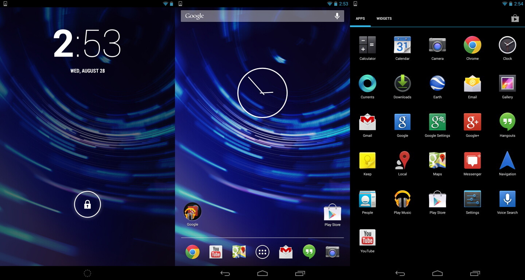Launch Chrome from the app drawer grid
Image resolution: width=525 pixels, height=280 pixels.
[472, 45]
